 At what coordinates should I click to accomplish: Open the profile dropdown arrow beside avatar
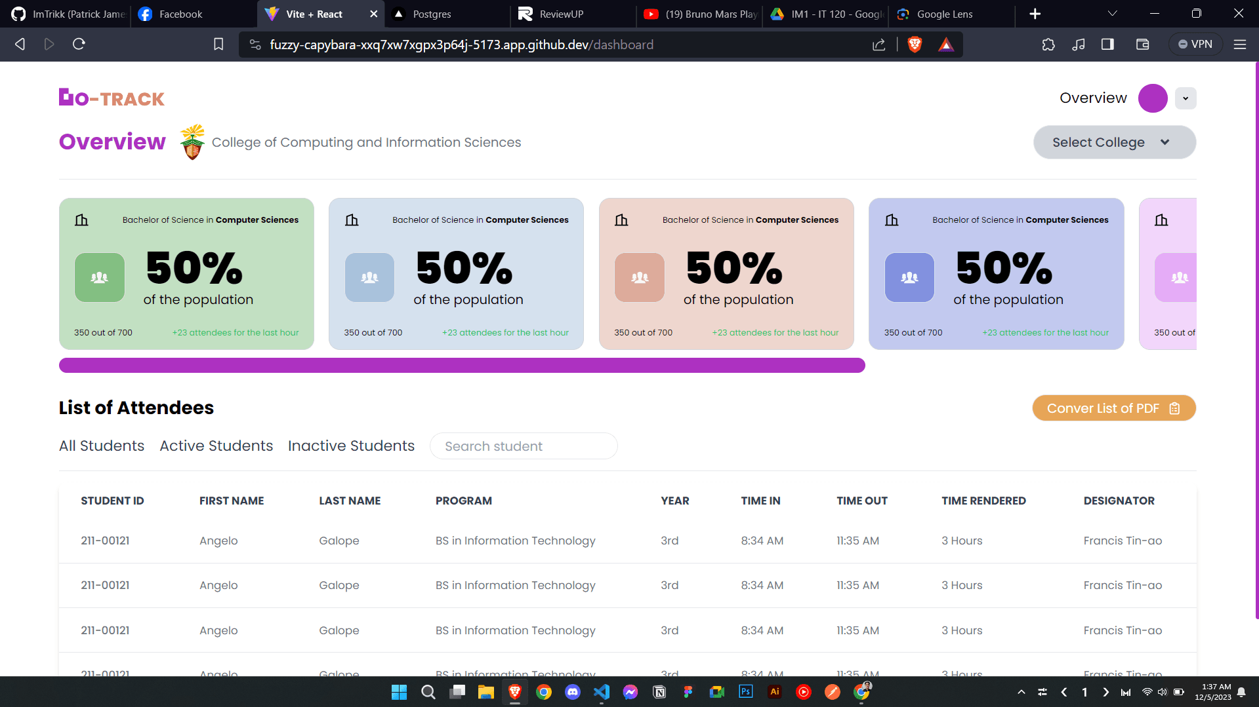point(1185,98)
